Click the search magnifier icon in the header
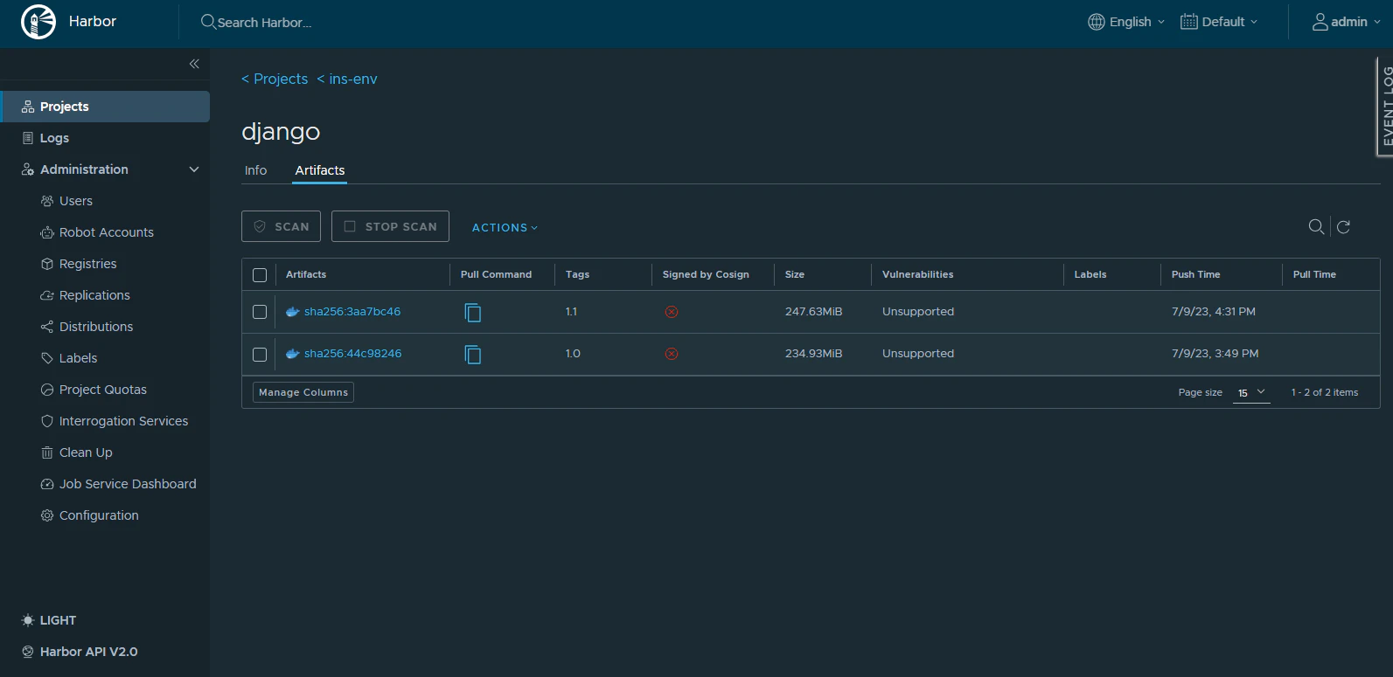The height and width of the screenshot is (677, 1393). pyautogui.click(x=208, y=22)
